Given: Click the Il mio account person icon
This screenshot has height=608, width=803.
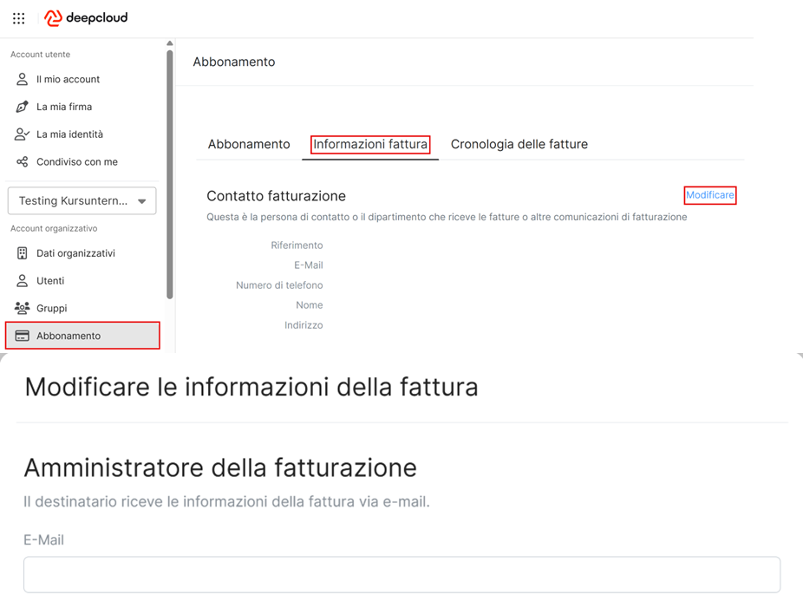Looking at the screenshot, I should [x=23, y=79].
